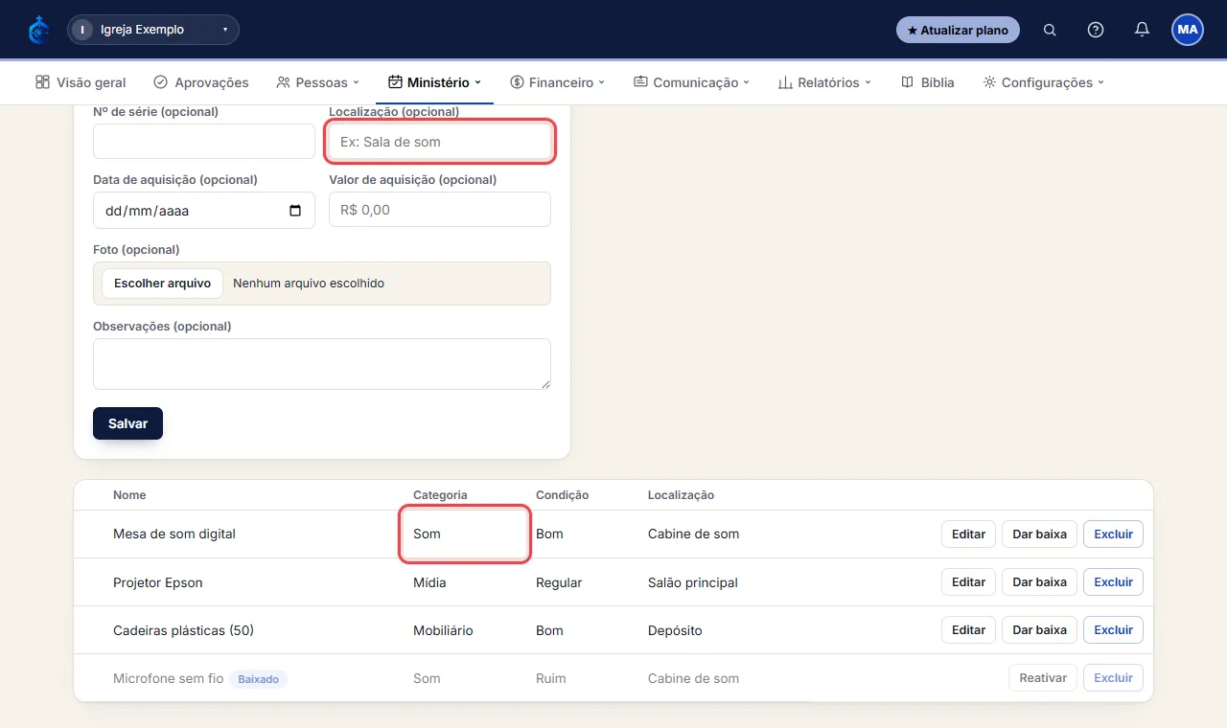Viewport: 1227px width, 728px height.
Task: Expand the Configurações menu
Action: point(1044,82)
